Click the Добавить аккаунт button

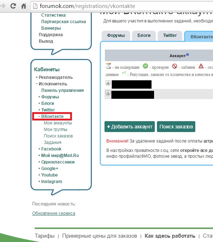[130, 127]
